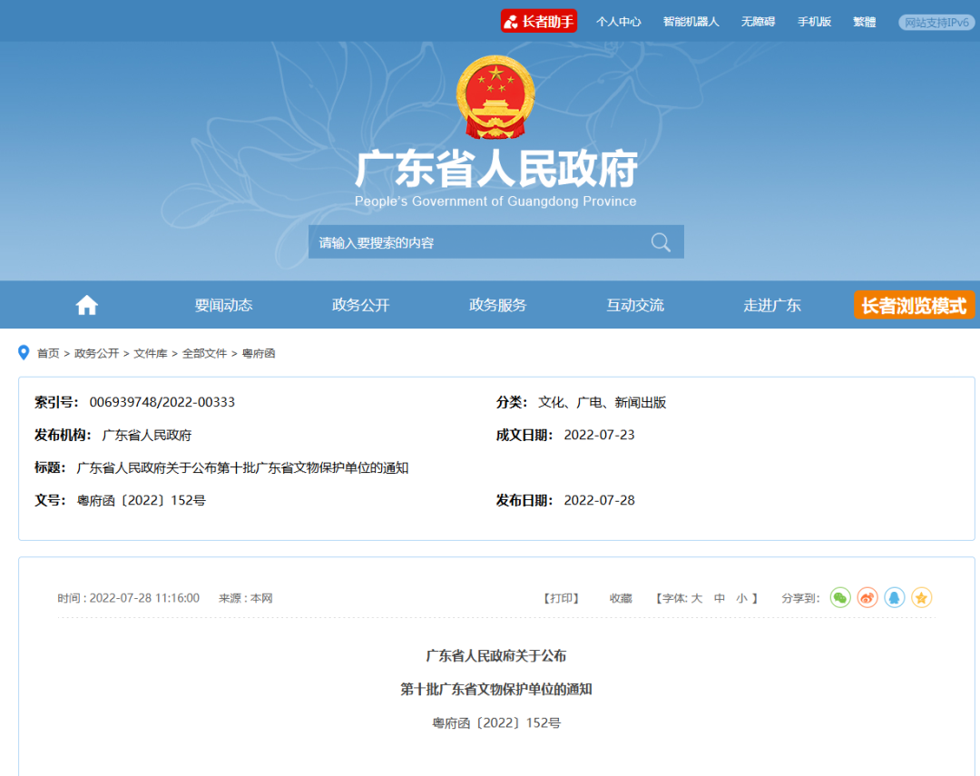
Task: Activate 长者浏览模式 elder browsing mode
Action: (914, 305)
